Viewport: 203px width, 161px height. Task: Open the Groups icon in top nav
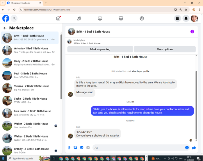pyautogui.click(x=142, y=19)
